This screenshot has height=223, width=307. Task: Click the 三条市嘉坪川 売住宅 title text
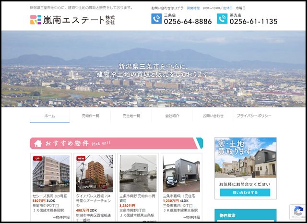click(x=179, y=196)
